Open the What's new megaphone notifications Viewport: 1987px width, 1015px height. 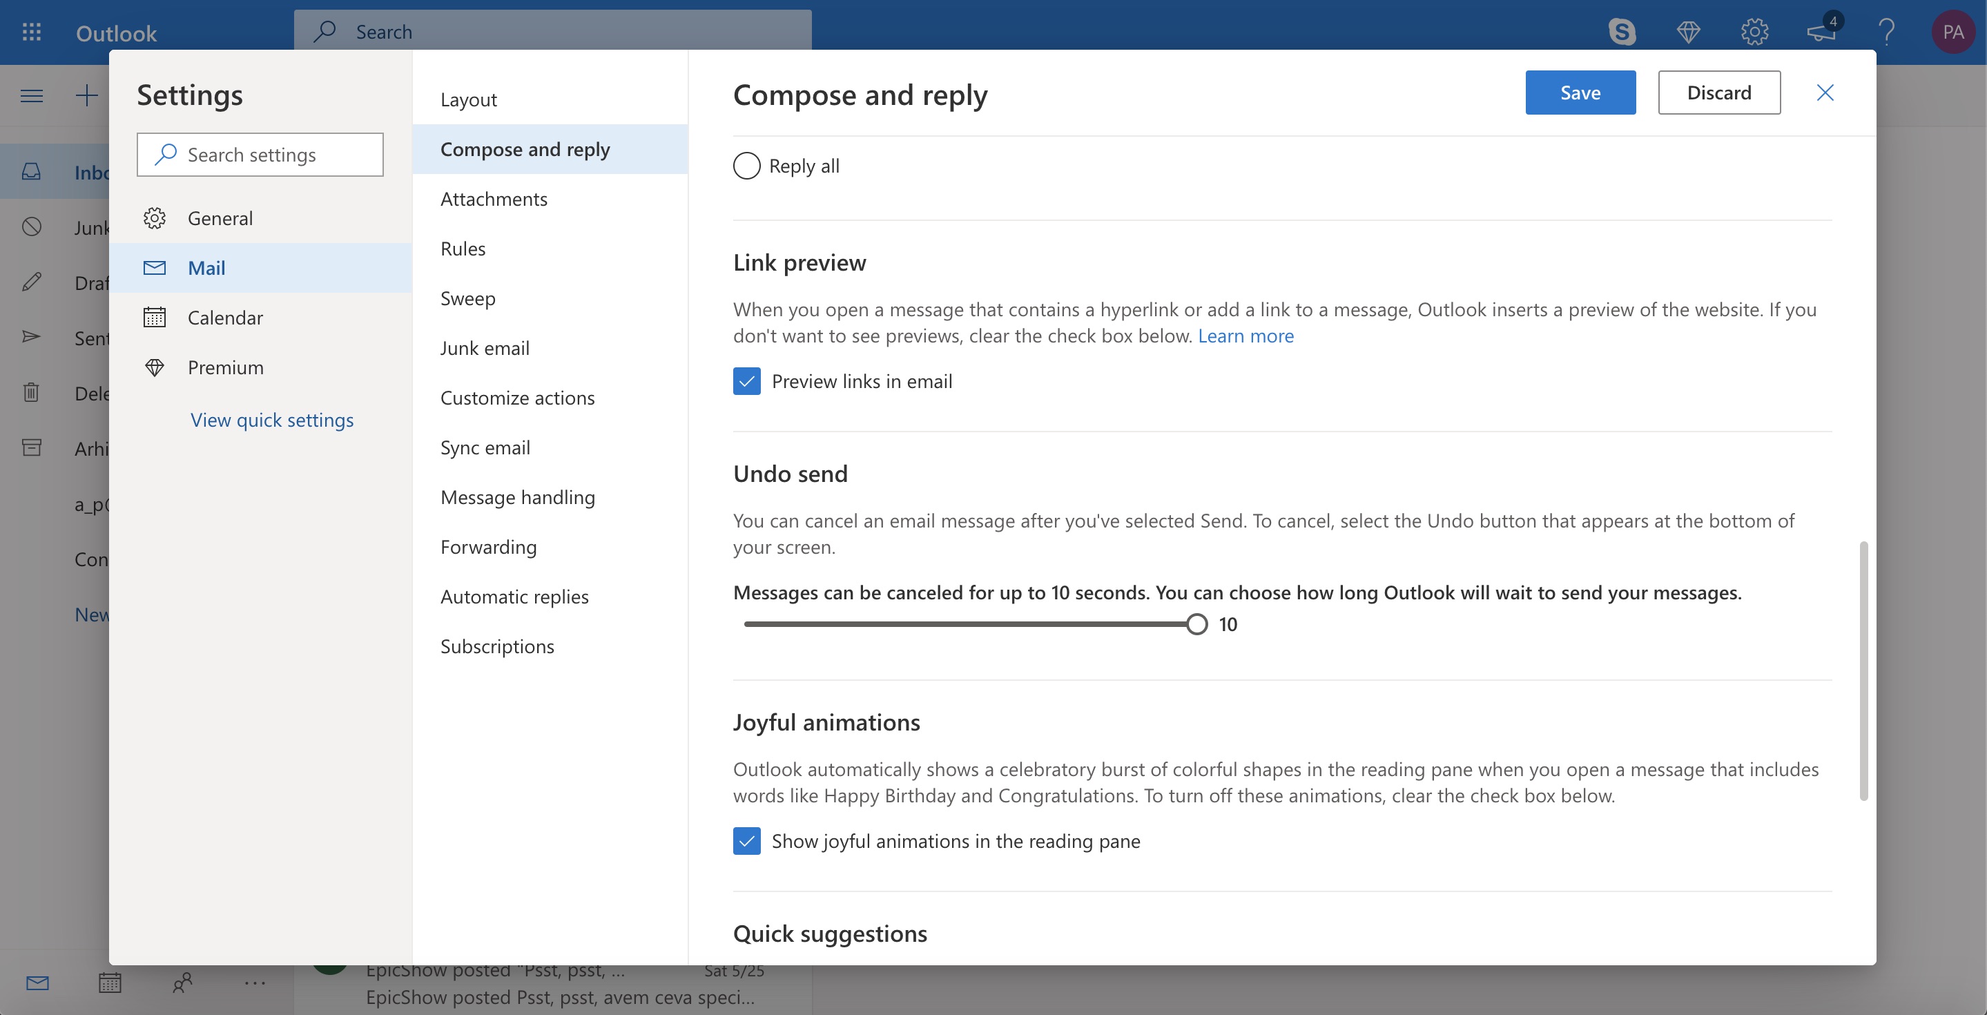1822,32
